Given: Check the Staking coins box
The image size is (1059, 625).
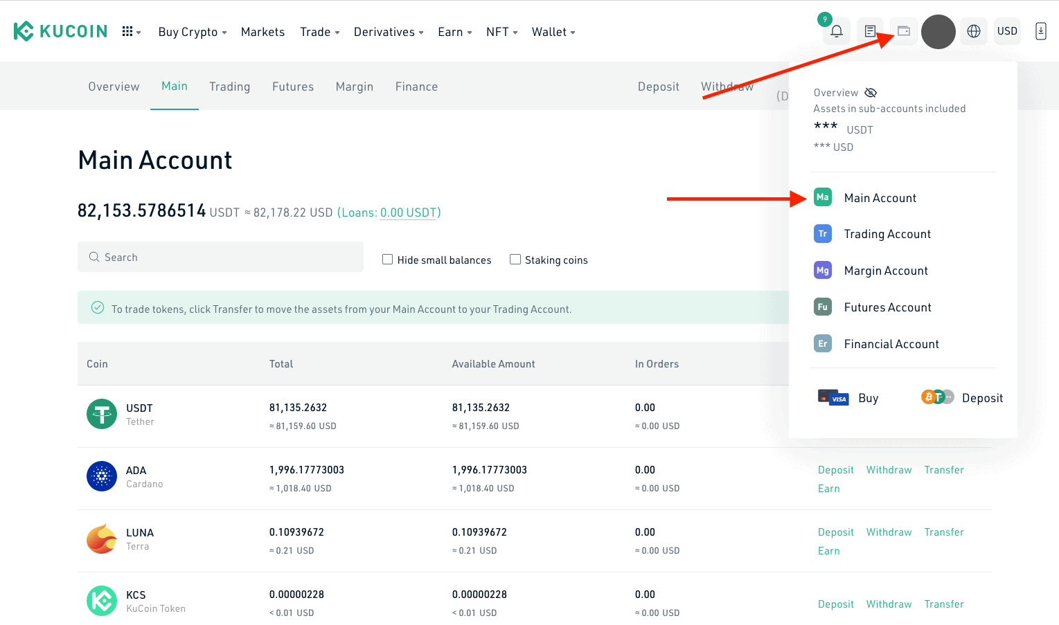Looking at the screenshot, I should pyautogui.click(x=515, y=260).
